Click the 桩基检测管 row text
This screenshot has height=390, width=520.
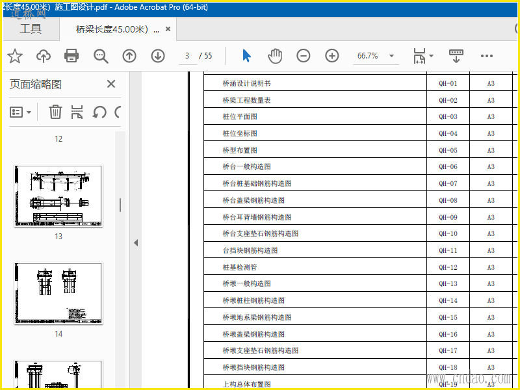pos(240,267)
